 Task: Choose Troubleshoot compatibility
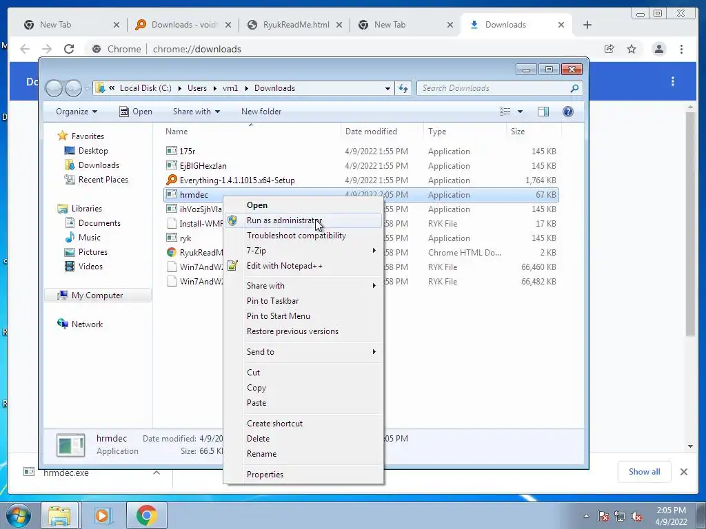pos(303,236)
